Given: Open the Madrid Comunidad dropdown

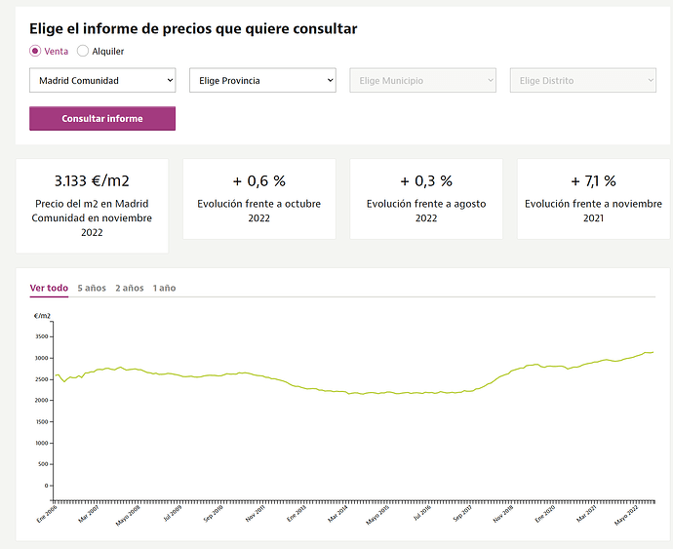Looking at the screenshot, I should 102,80.
